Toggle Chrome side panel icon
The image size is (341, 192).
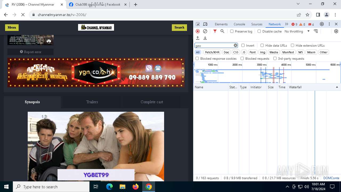tap(318, 15)
